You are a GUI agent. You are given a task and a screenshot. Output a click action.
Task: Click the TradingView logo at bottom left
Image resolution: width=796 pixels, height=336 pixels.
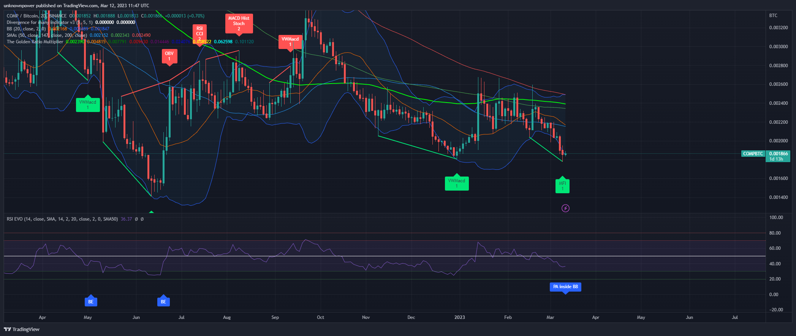click(x=22, y=329)
